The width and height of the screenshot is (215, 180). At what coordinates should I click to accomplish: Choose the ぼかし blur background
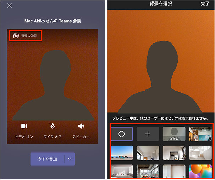174,134
